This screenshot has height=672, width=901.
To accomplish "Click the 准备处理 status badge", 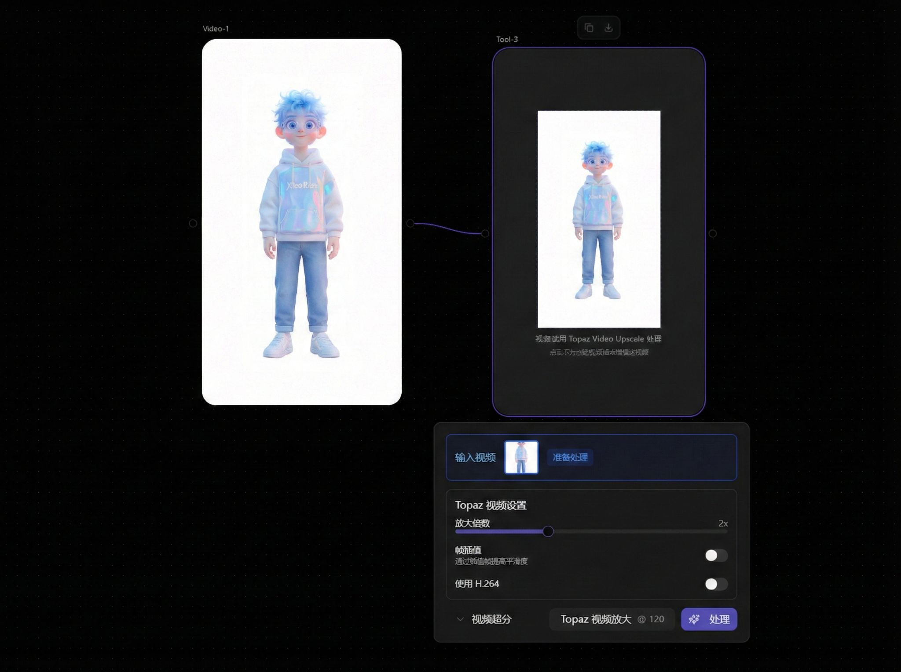I will [x=570, y=458].
